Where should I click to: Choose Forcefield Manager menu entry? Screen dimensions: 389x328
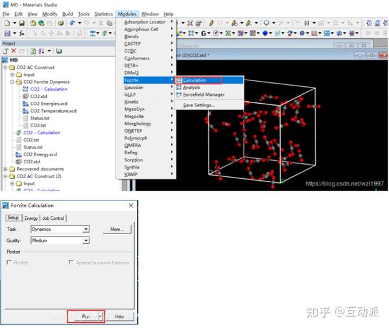point(210,95)
